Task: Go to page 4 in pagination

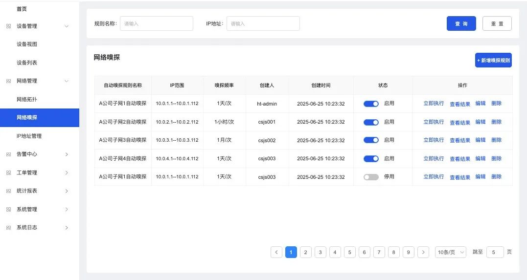Action: point(335,252)
